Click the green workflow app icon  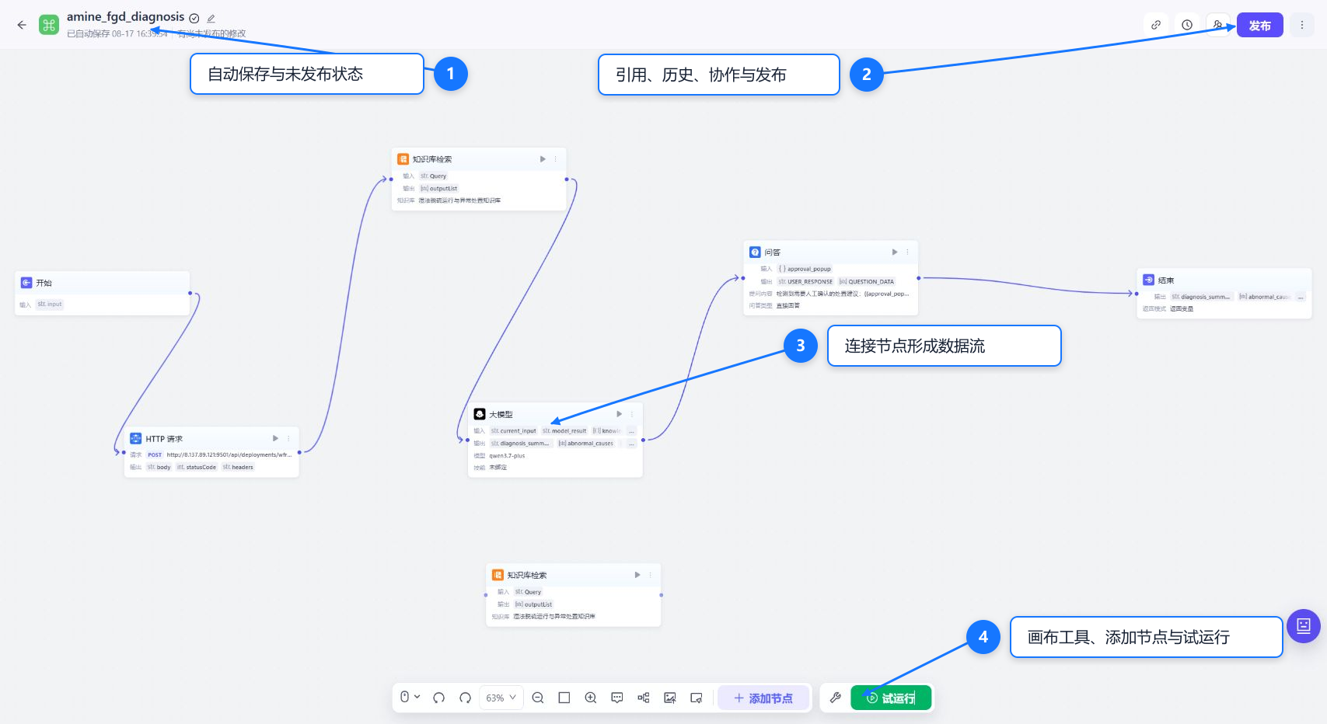(x=49, y=25)
